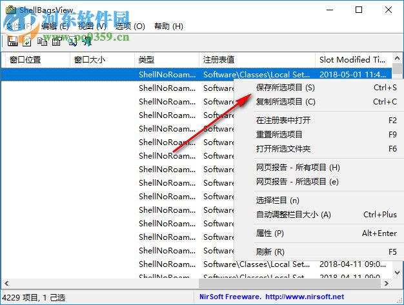Choose 网页报告 - 所选项目 (e)

[x=319, y=182]
